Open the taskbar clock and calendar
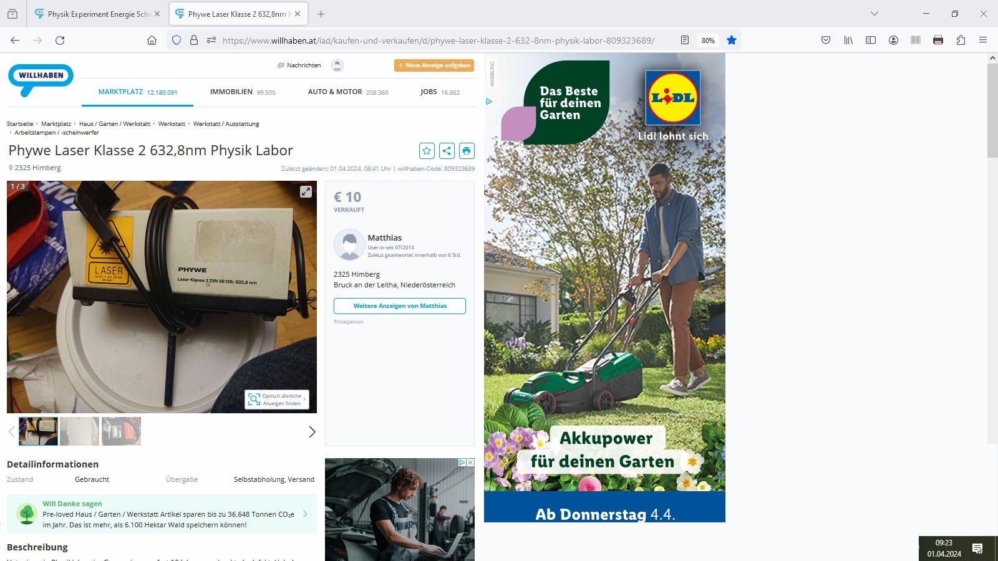This screenshot has width=998, height=561. 944,549
